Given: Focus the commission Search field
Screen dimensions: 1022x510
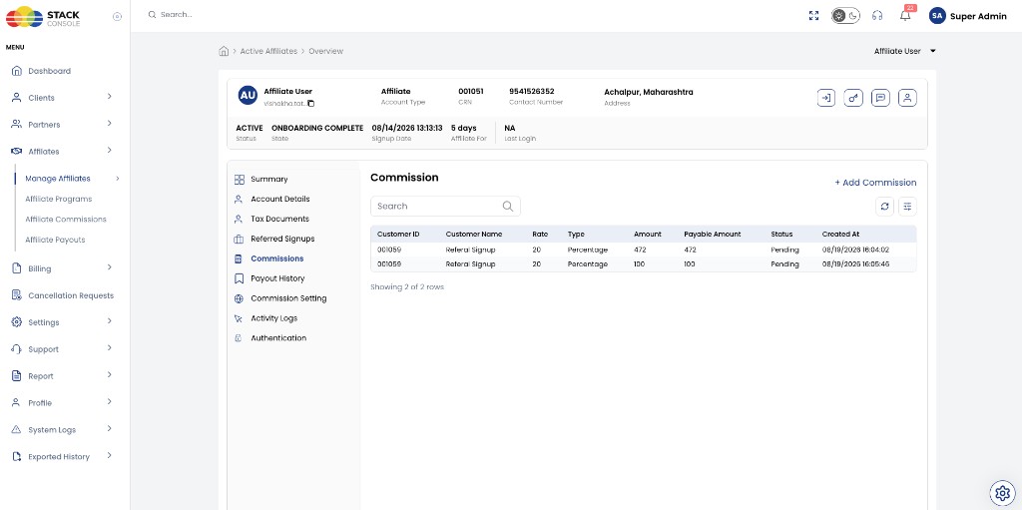Looking at the screenshot, I should pos(445,206).
